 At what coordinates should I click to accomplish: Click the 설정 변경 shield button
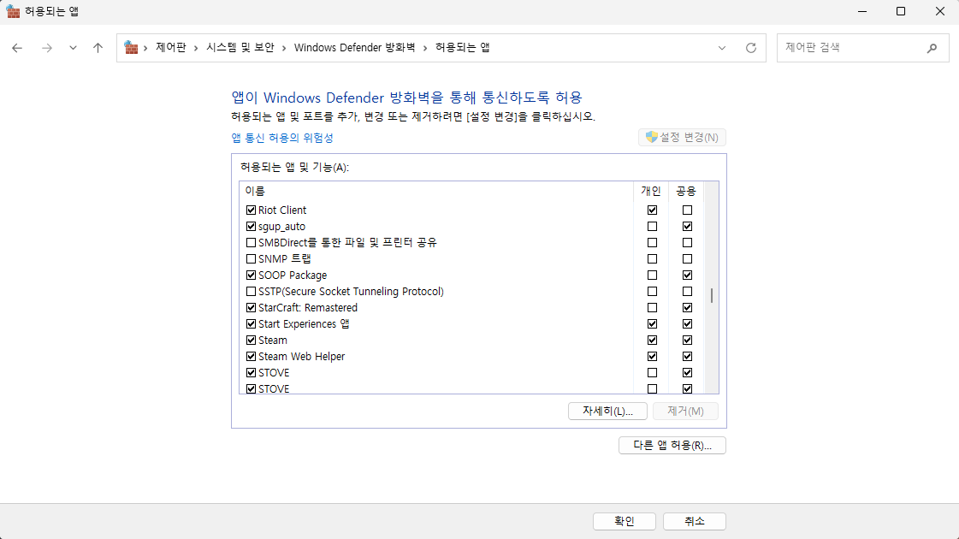coord(683,137)
